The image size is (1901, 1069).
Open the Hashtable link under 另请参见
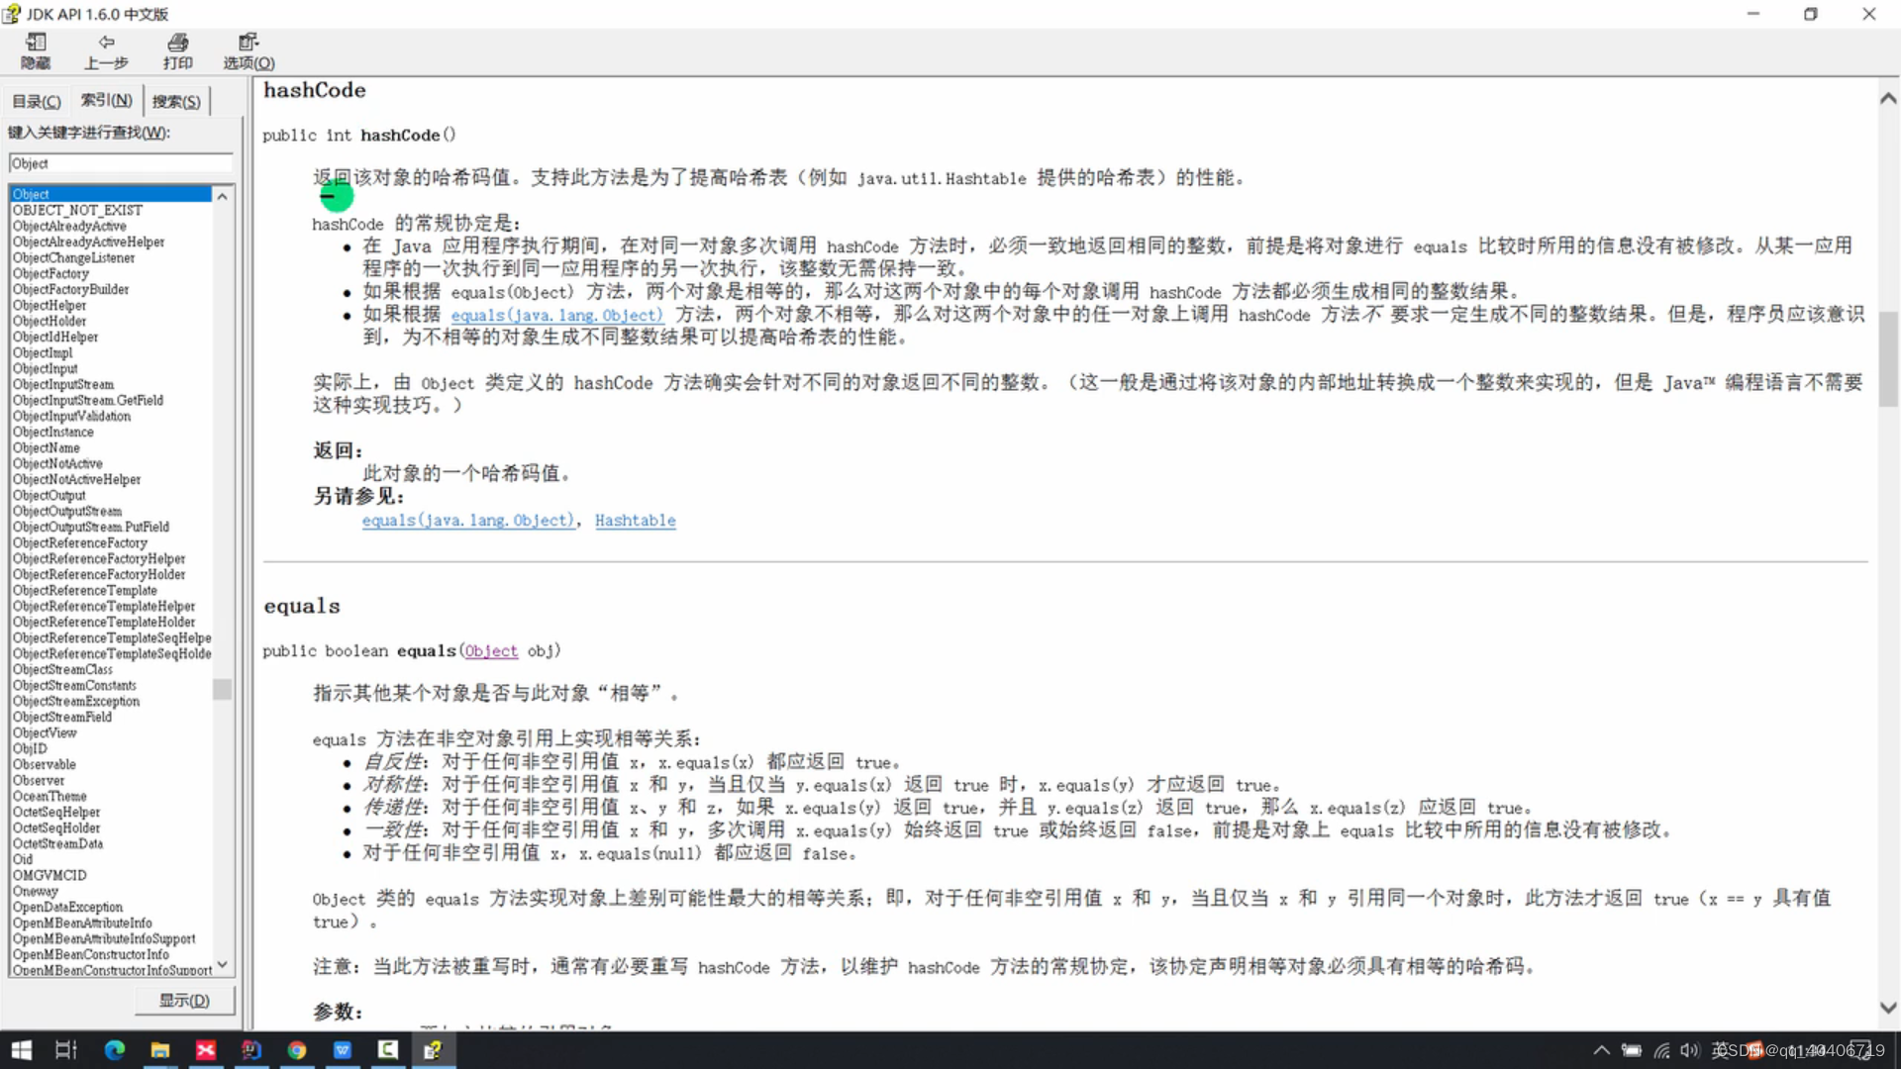(635, 521)
